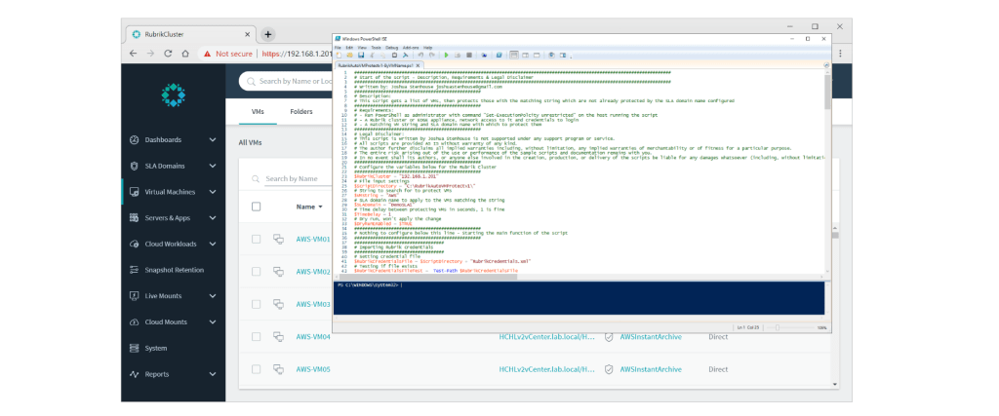Switch to the Folders tab
This screenshot has width=999, height=416.
pyautogui.click(x=301, y=112)
